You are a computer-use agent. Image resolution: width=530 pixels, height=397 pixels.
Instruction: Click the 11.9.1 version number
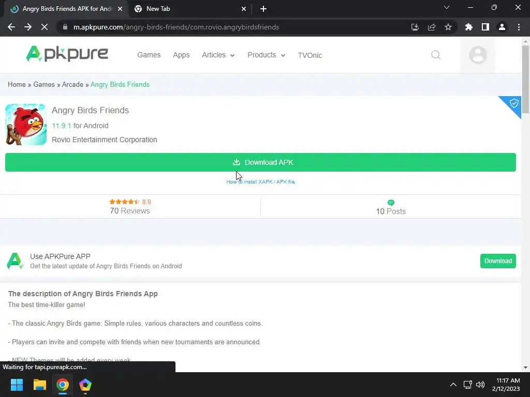[x=62, y=126]
